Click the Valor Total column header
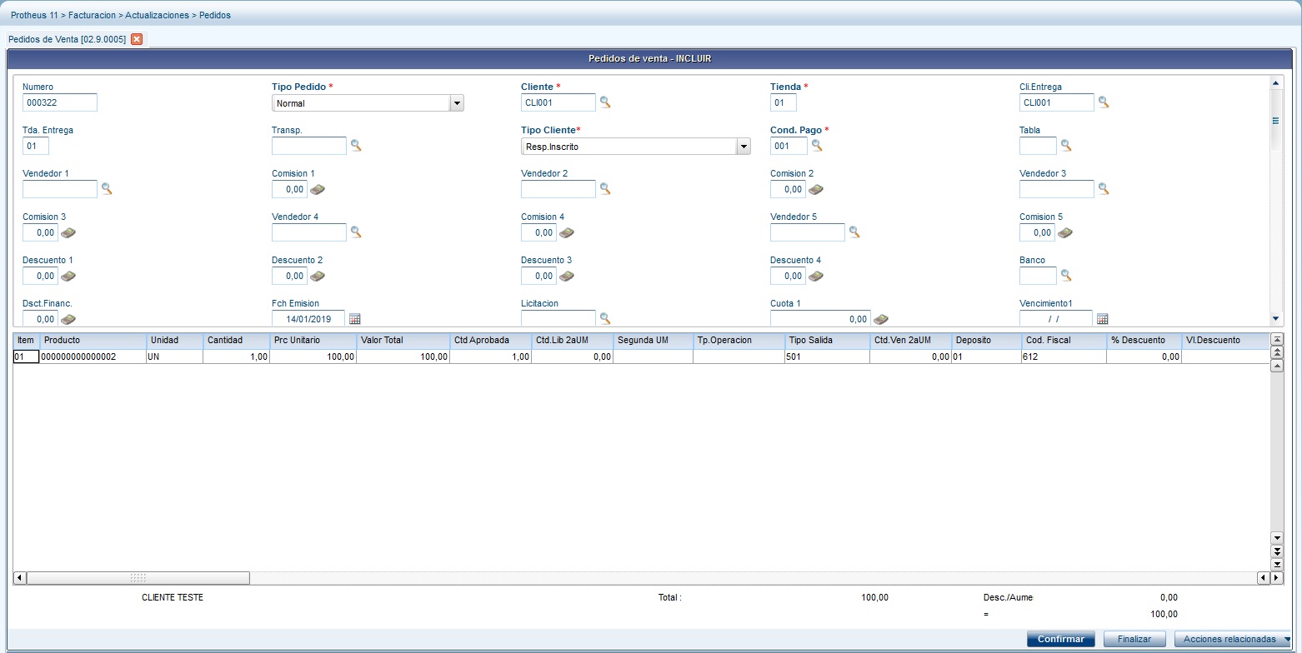The width and height of the screenshot is (1302, 653). tap(403, 341)
